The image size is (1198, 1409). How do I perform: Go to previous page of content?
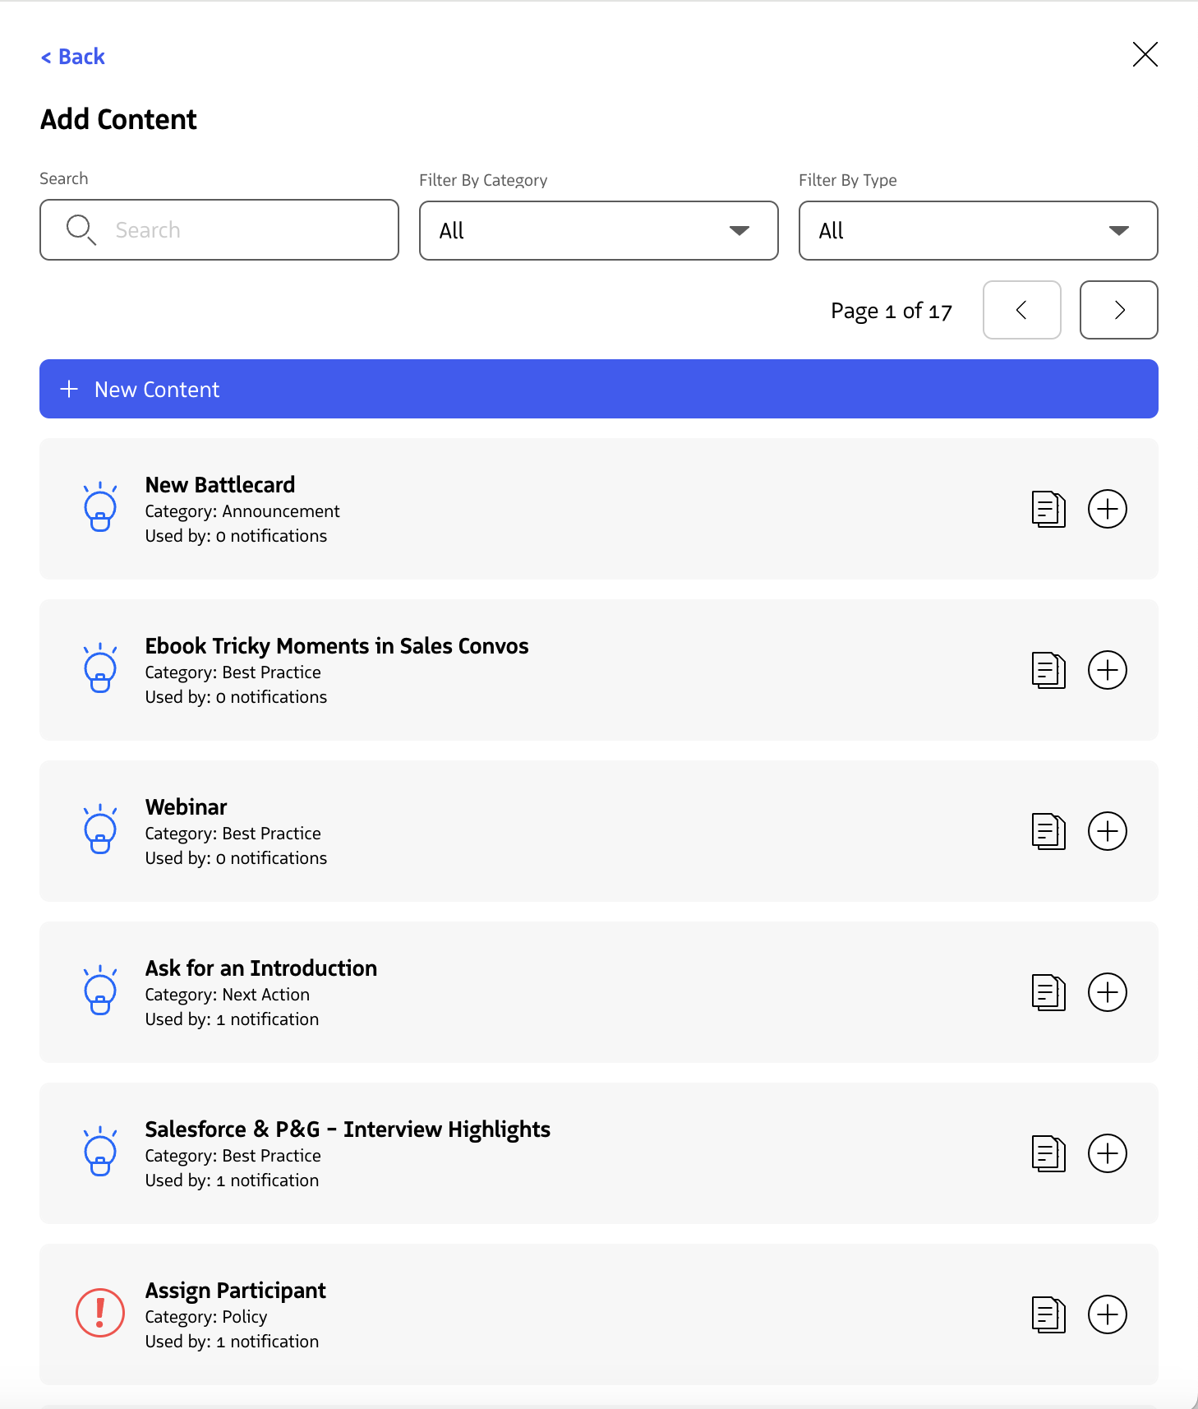tap(1021, 310)
